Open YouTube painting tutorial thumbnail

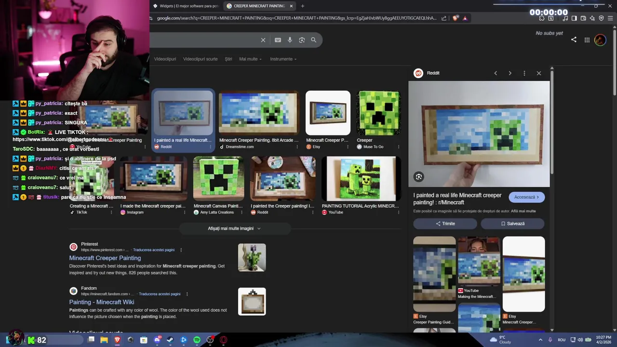(361, 178)
